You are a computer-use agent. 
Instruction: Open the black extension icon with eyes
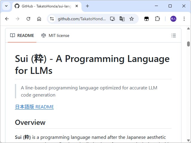click(147, 19)
